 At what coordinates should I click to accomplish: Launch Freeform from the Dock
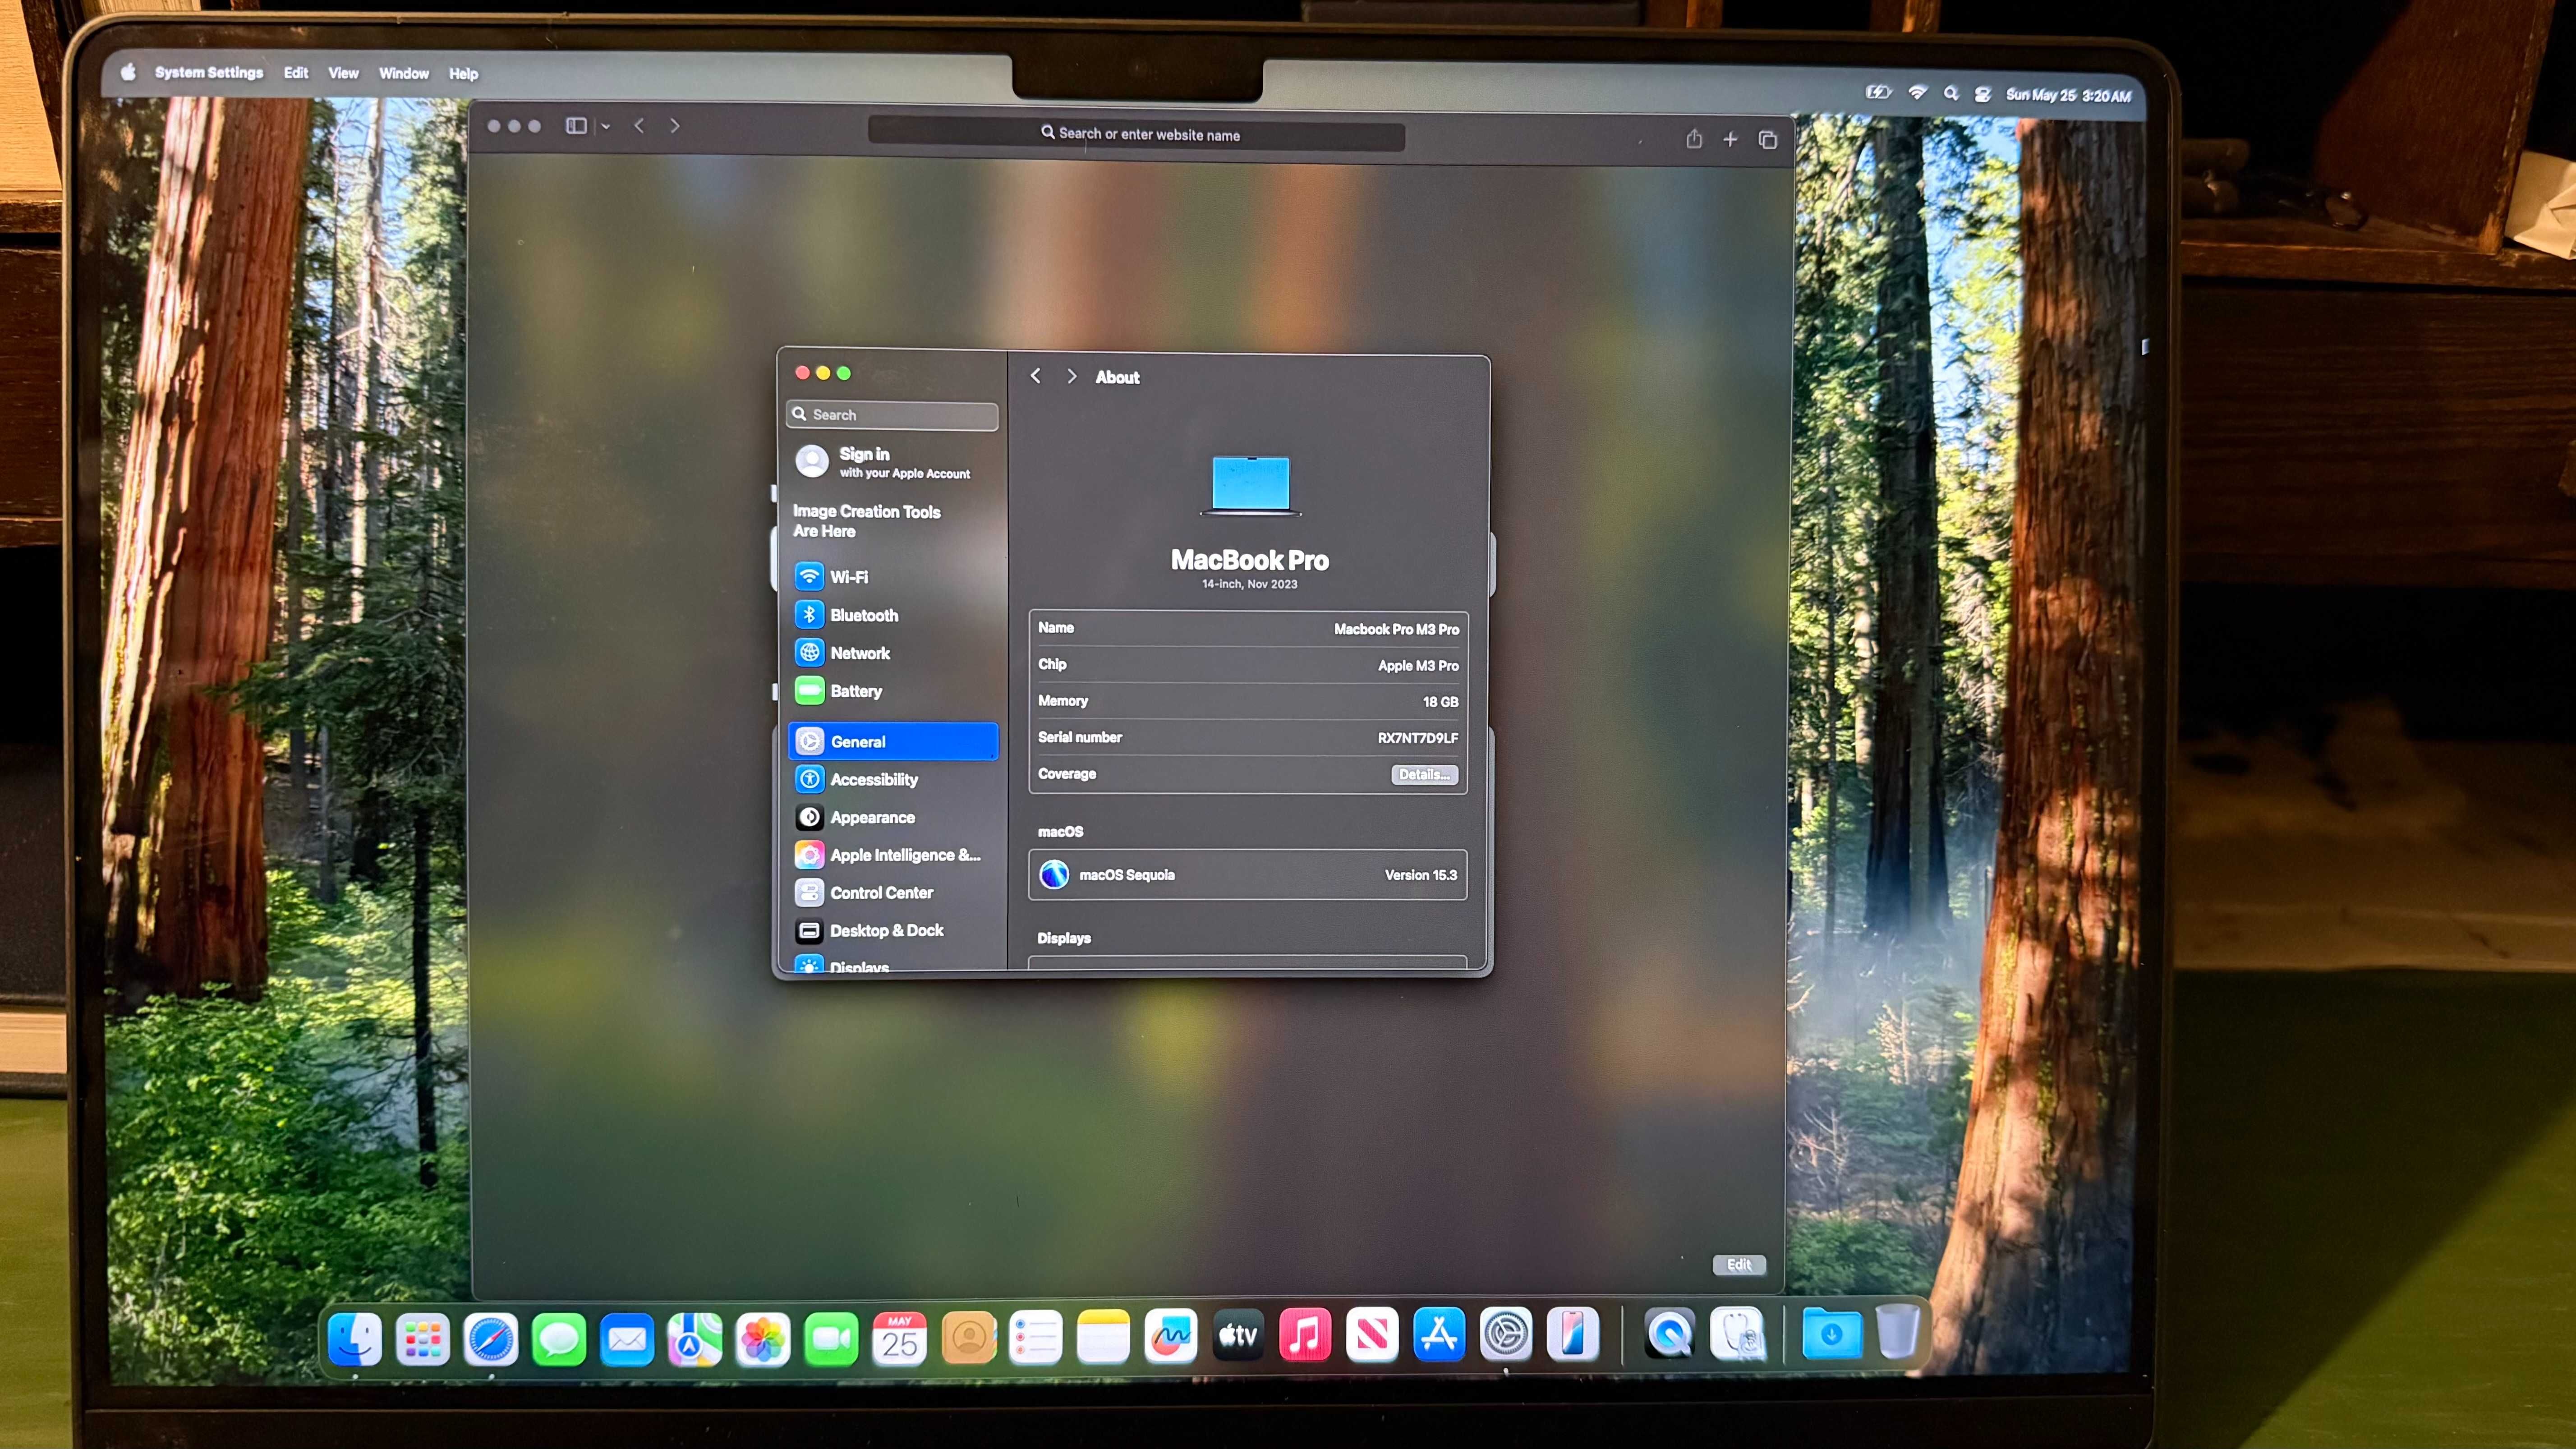[x=1171, y=1336]
